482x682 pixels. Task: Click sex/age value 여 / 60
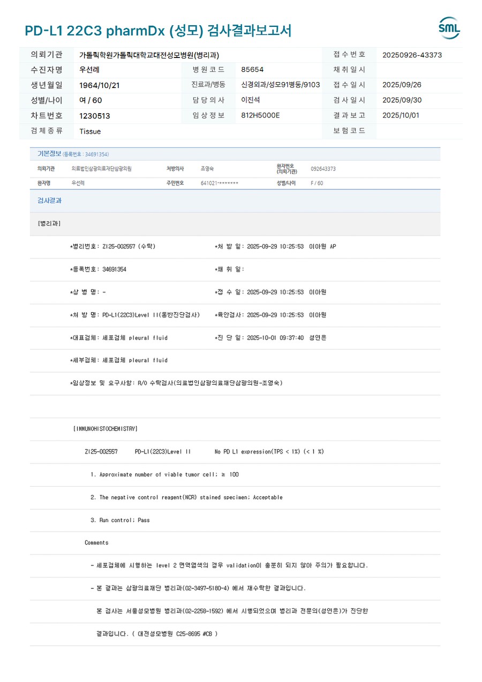coord(91,100)
